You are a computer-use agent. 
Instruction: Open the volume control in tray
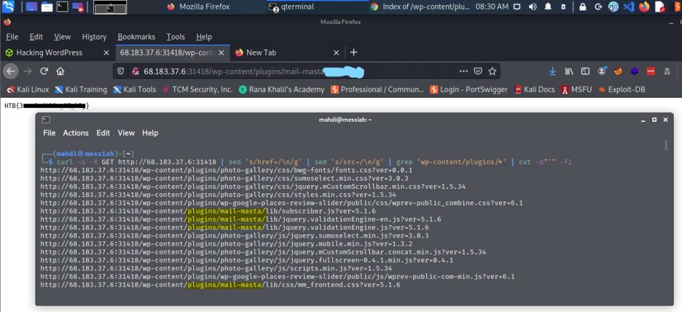(x=532, y=6)
